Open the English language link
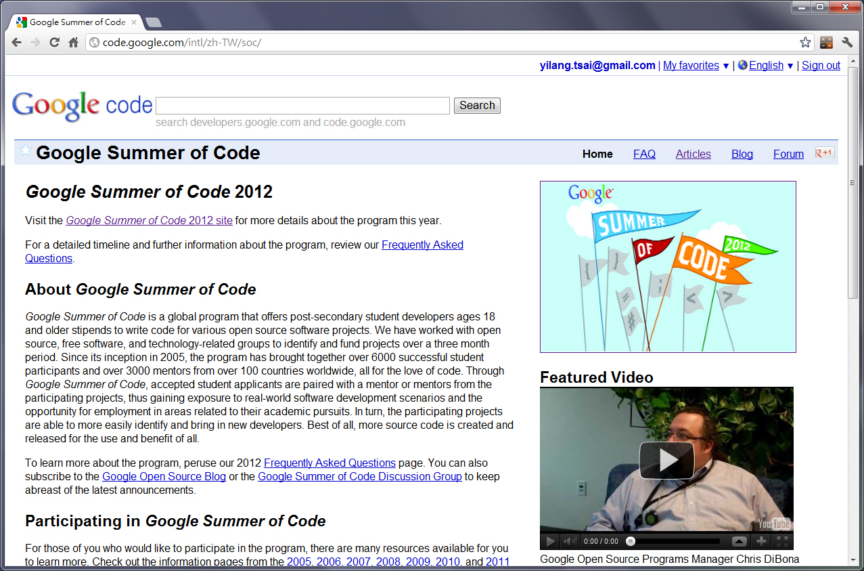The image size is (864, 571). point(766,66)
